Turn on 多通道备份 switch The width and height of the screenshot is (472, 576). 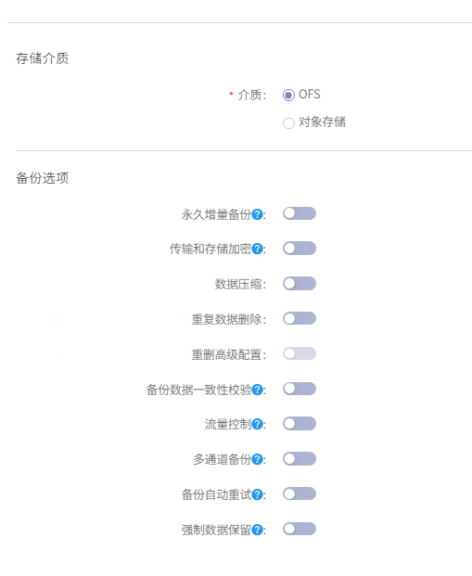coord(300,459)
